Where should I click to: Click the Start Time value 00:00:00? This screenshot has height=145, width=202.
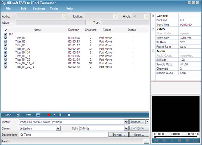pyautogui.click(x=186, y=25)
